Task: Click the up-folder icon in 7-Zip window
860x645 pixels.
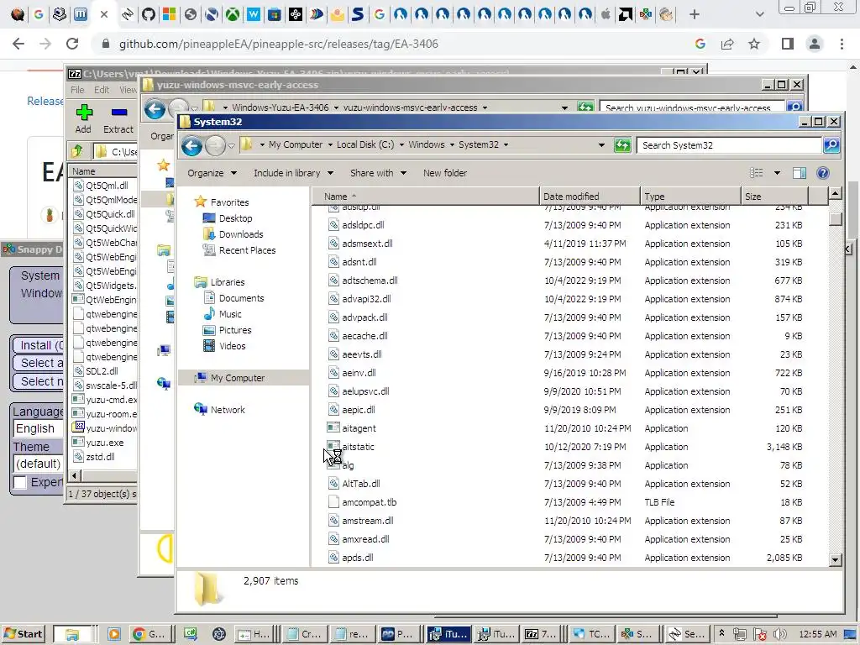Action: point(76,151)
